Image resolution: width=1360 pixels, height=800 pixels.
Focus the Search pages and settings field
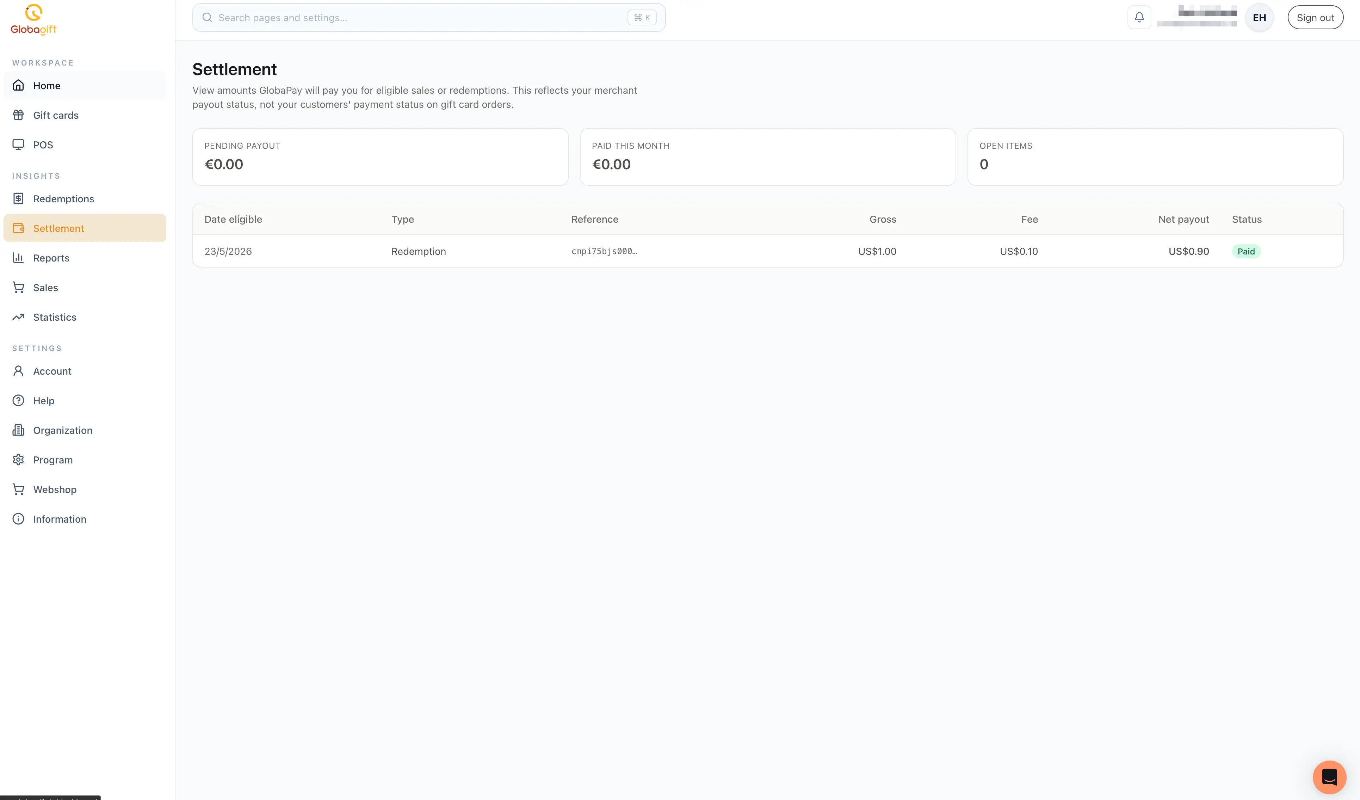click(428, 18)
